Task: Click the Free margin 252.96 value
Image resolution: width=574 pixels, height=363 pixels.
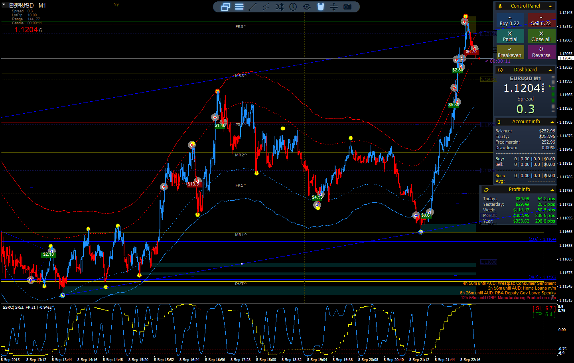Action: click(548, 142)
